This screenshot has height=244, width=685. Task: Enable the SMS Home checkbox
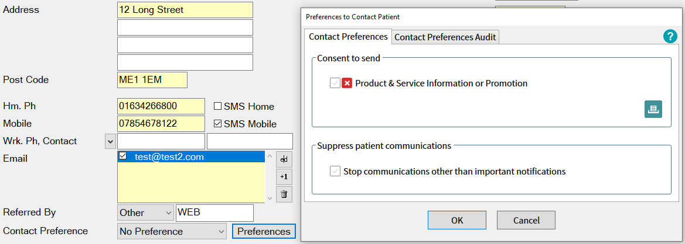(217, 106)
